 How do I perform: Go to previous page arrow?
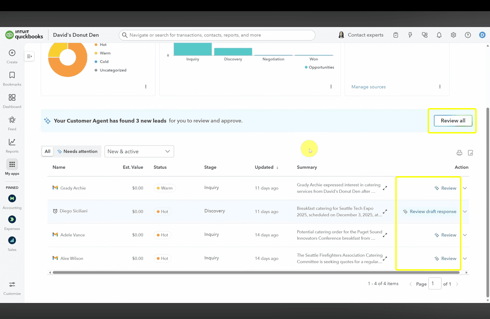411,284
